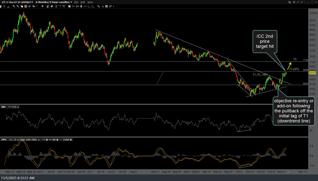
Task: Open the File menu
Action: click(76, 2)
